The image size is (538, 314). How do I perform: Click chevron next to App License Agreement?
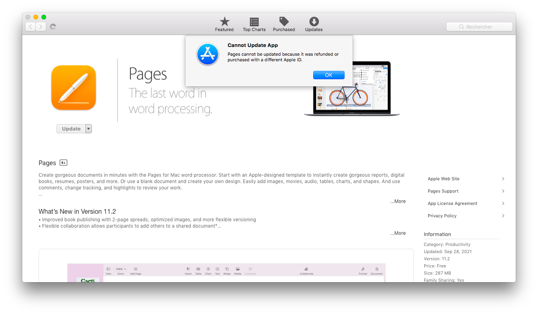(503, 203)
